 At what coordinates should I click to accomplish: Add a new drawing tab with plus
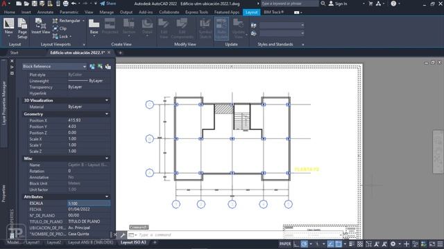click(x=120, y=53)
